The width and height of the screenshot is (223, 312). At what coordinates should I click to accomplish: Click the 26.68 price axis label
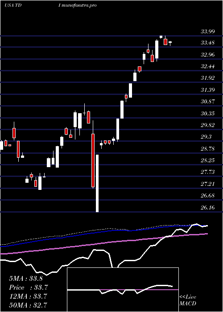pos(208,196)
